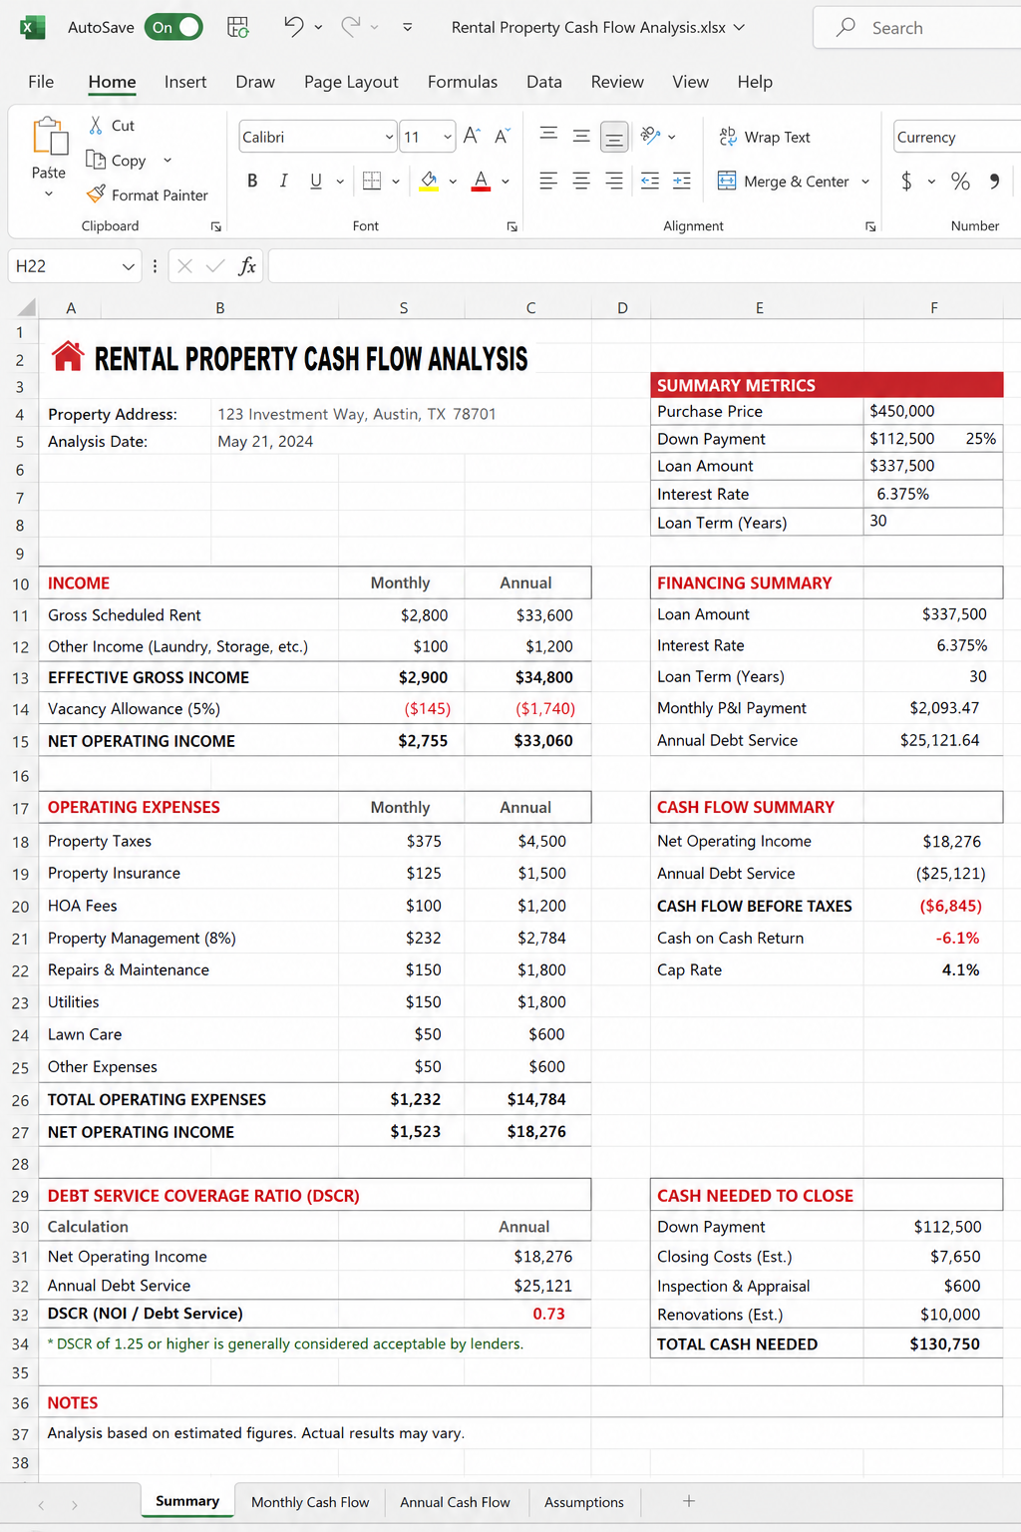Click the Increase Indent icon

pyautogui.click(x=682, y=181)
